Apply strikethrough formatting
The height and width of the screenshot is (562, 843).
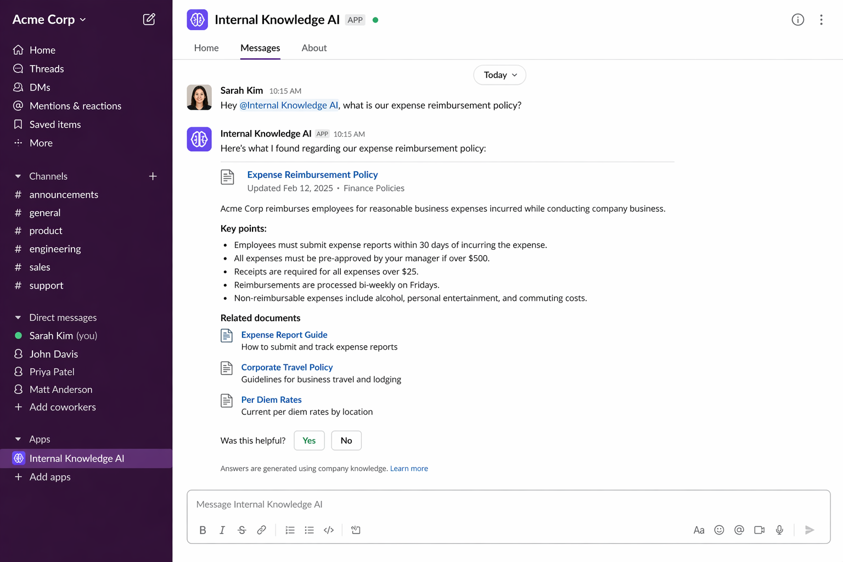tap(242, 530)
